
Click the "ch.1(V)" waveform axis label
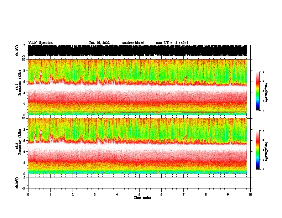point(17,51)
